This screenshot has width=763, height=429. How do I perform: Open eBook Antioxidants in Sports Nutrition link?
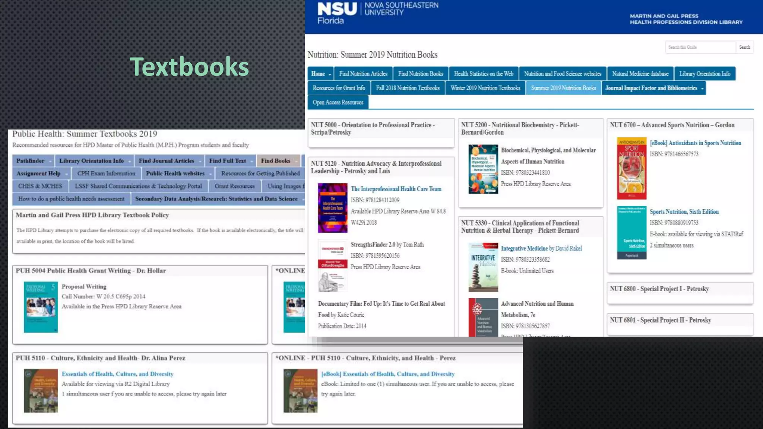pyautogui.click(x=695, y=143)
